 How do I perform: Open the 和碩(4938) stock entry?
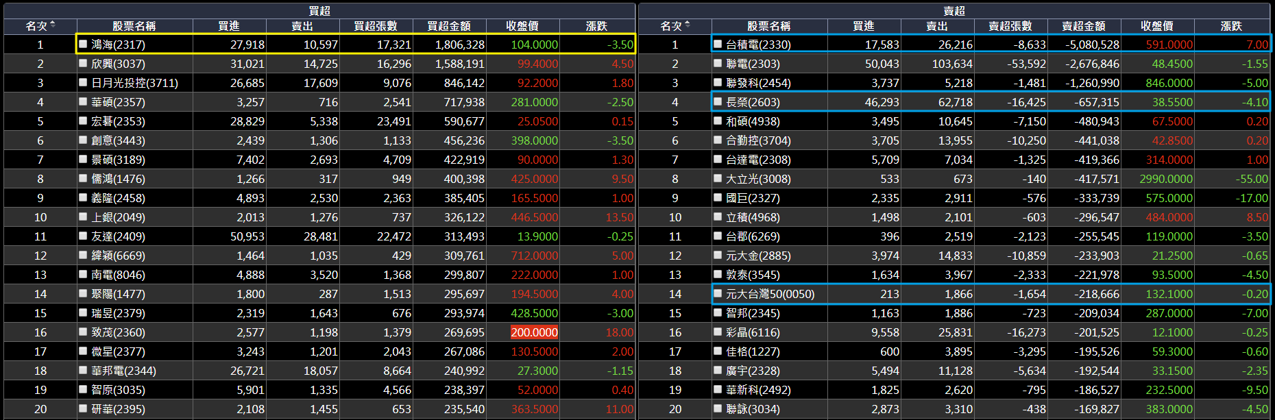click(x=753, y=121)
